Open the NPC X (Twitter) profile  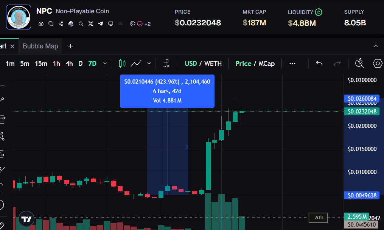pyautogui.click(x=91, y=24)
